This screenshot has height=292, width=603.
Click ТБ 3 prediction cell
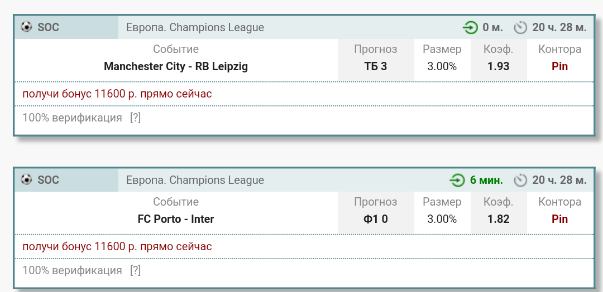pyautogui.click(x=375, y=66)
